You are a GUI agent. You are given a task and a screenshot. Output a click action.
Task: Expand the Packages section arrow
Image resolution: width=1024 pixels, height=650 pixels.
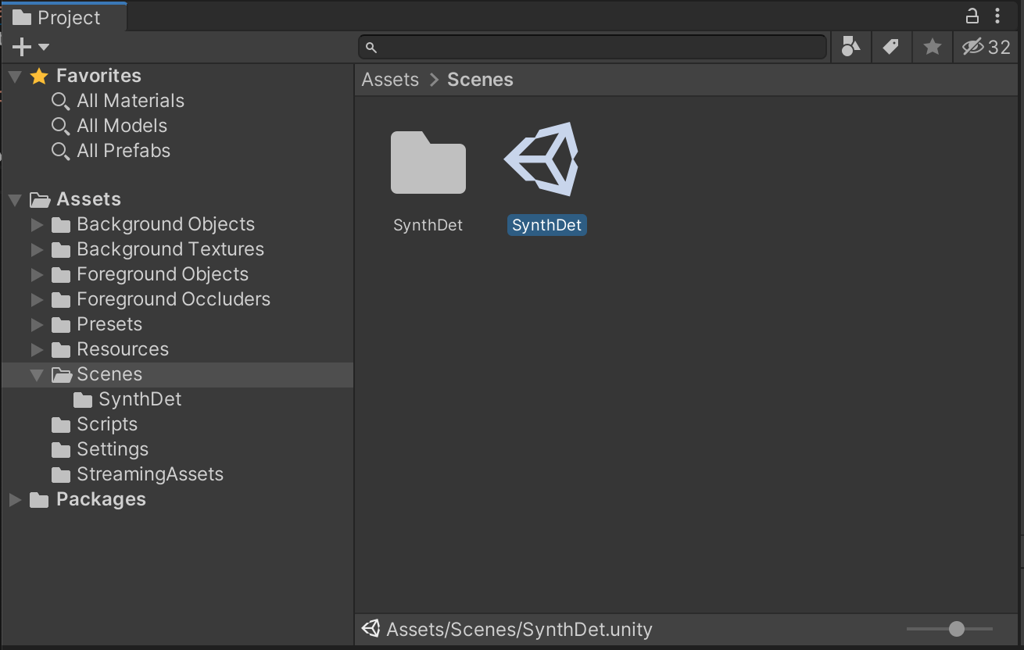click(x=15, y=500)
